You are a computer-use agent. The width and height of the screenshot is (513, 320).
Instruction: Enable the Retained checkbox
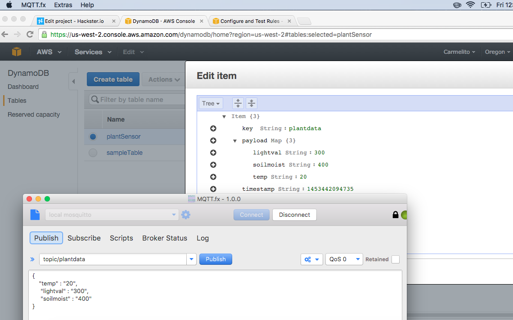[x=395, y=259]
